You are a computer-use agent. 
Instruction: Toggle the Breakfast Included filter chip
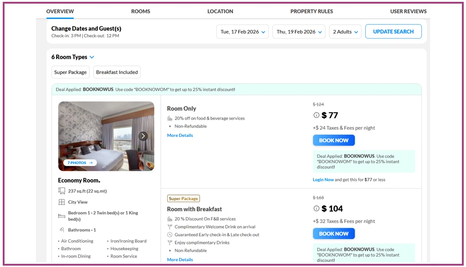click(117, 72)
